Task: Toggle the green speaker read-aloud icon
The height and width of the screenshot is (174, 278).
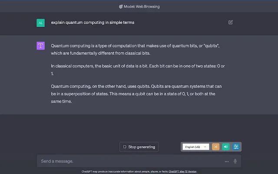Action: point(226,147)
